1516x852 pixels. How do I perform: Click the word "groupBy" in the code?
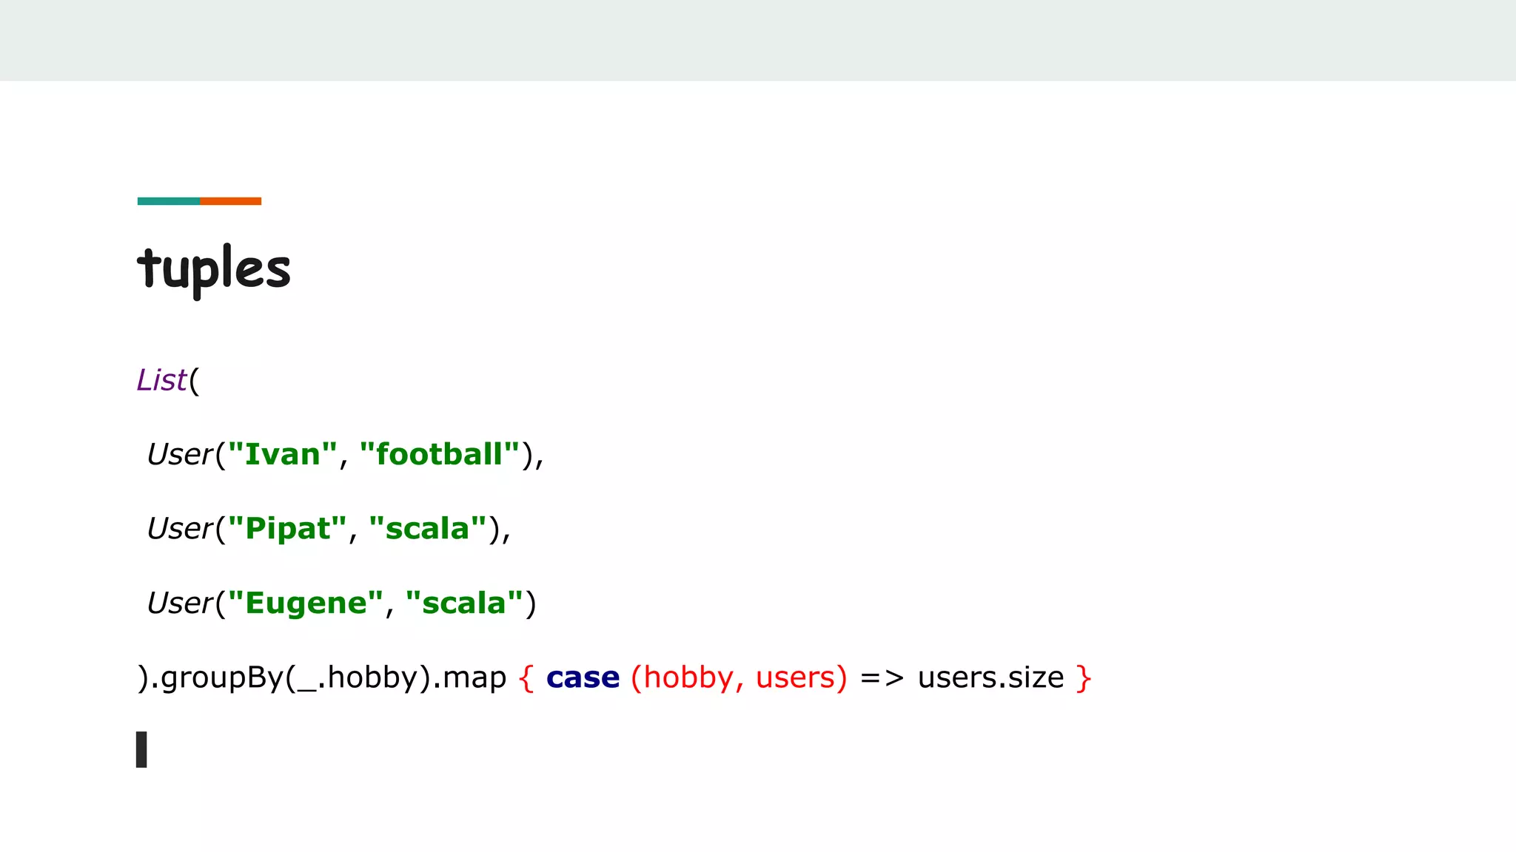(x=222, y=677)
